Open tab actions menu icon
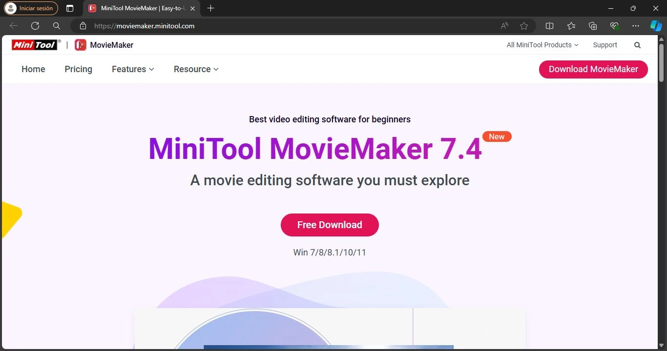667x351 pixels. (70, 8)
